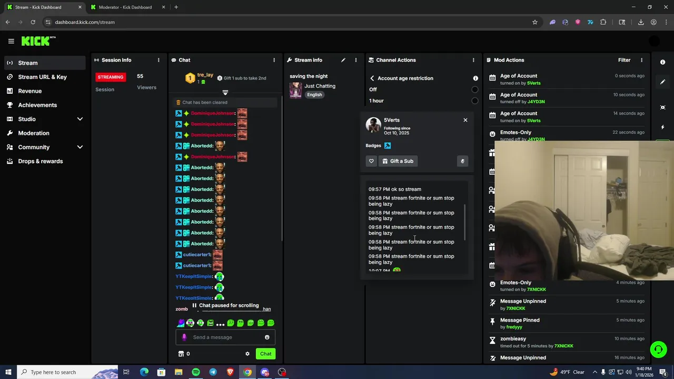Edit stream info with pencil icon
Image resolution: width=674 pixels, height=379 pixels.
pyautogui.click(x=343, y=60)
